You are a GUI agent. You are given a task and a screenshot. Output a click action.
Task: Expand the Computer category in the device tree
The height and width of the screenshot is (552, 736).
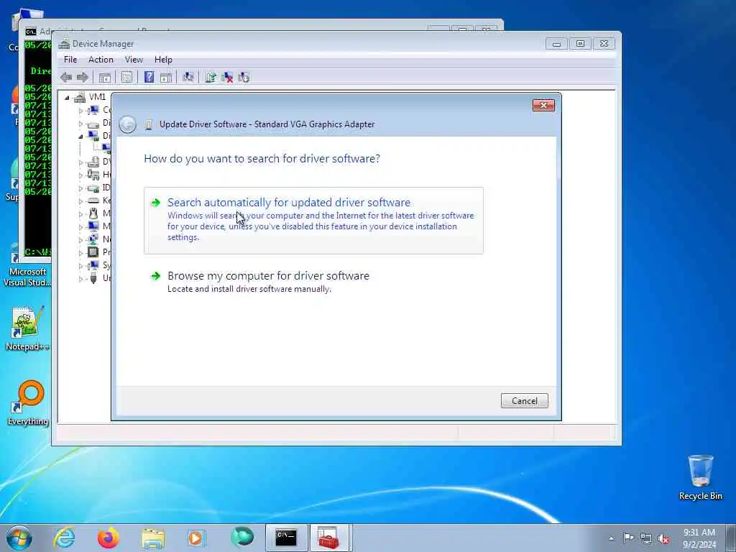pos(80,111)
